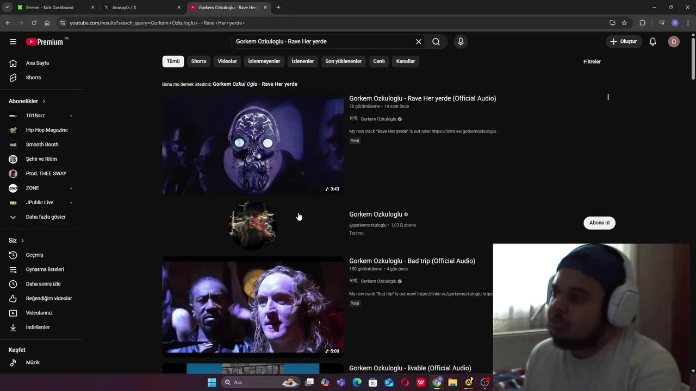This screenshot has height=391, width=696.
Task: Select the Kanallar filter chip
Action: point(406,61)
